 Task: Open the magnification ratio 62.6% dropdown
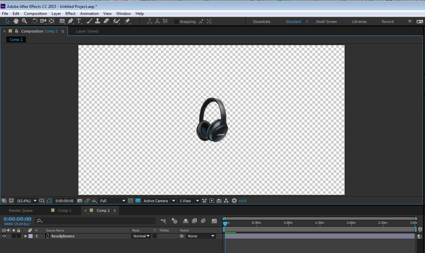tap(27, 201)
